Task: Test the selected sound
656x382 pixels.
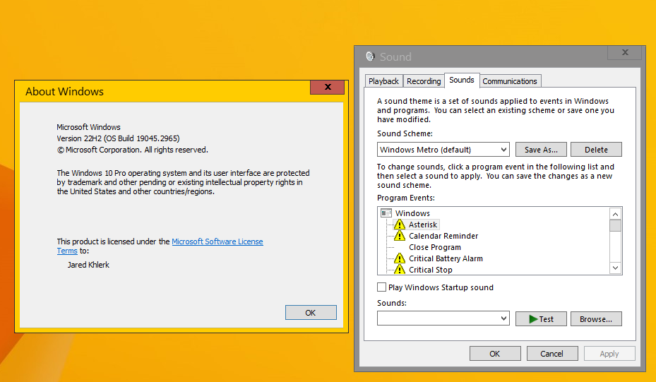Action: click(541, 319)
